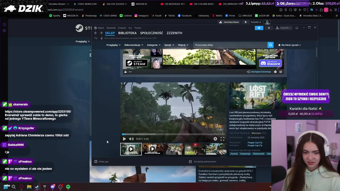Switch to Sell CS2 (CS:GO) browser tab
The image size is (340, 191).
tap(115, 4)
